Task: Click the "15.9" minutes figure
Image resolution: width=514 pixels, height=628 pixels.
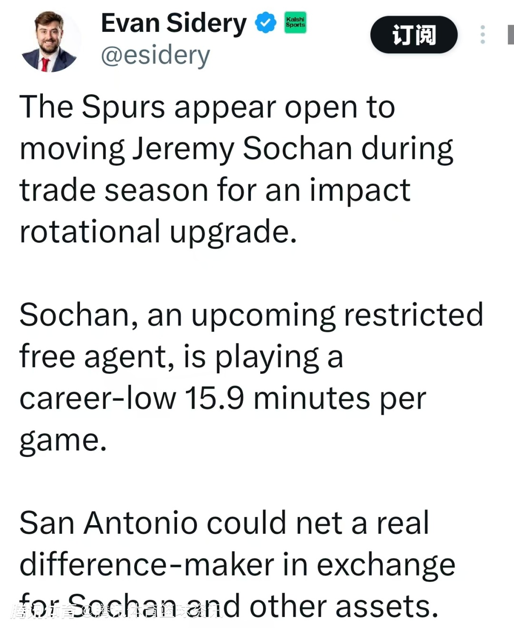Action: (x=214, y=398)
